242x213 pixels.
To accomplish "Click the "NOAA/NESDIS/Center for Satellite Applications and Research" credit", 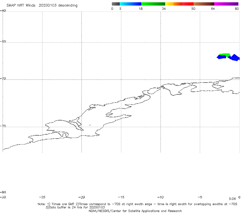I will click(x=135, y=211).
